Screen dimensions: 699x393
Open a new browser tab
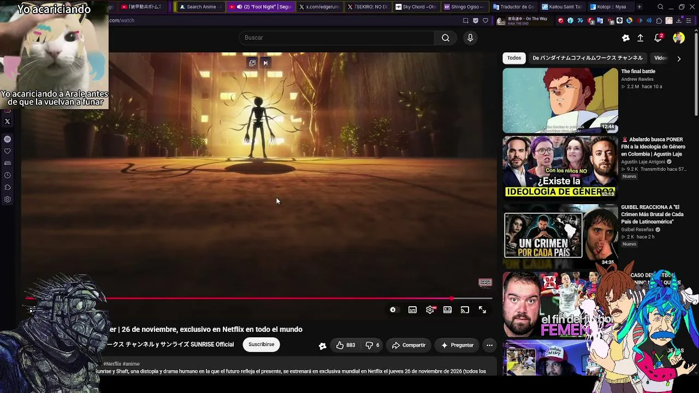(639, 7)
